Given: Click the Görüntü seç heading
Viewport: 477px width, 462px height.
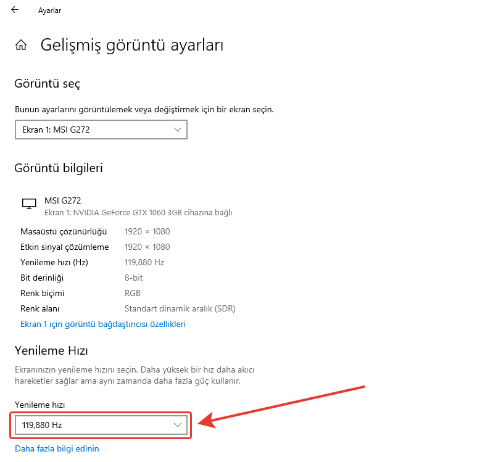Looking at the screenshot, I should point(48,84).
